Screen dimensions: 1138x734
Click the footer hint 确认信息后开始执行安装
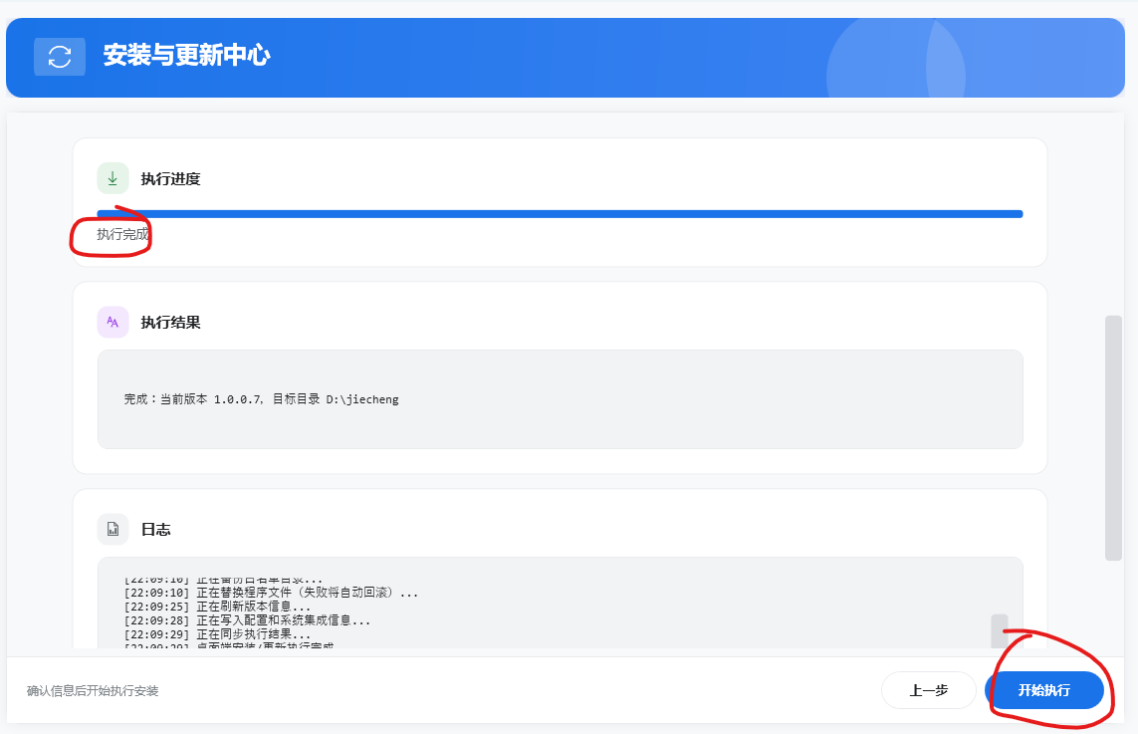point(93,691)
